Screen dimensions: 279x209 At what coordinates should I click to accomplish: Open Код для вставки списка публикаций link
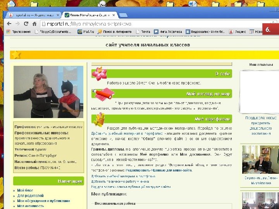coord(131,187)
